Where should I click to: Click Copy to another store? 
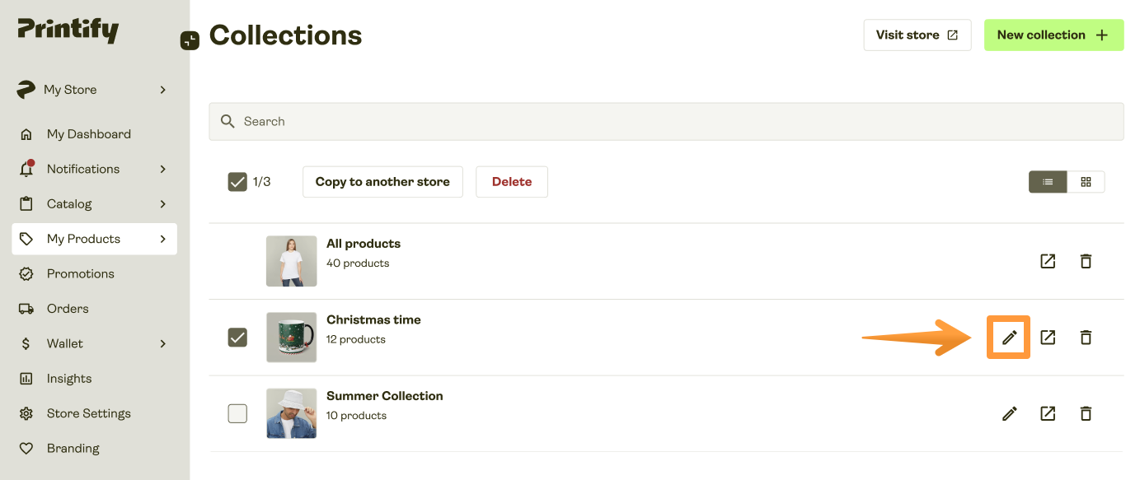(x=382, y=181)
